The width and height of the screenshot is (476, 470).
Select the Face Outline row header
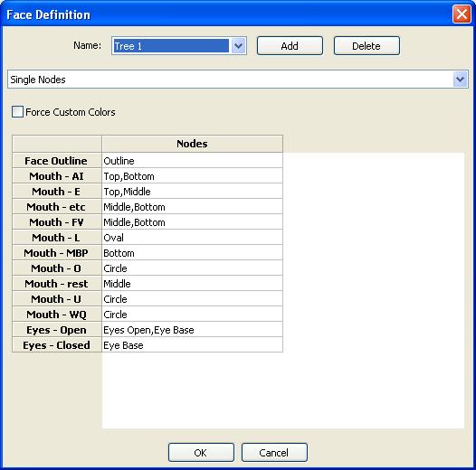click(56, 160)
